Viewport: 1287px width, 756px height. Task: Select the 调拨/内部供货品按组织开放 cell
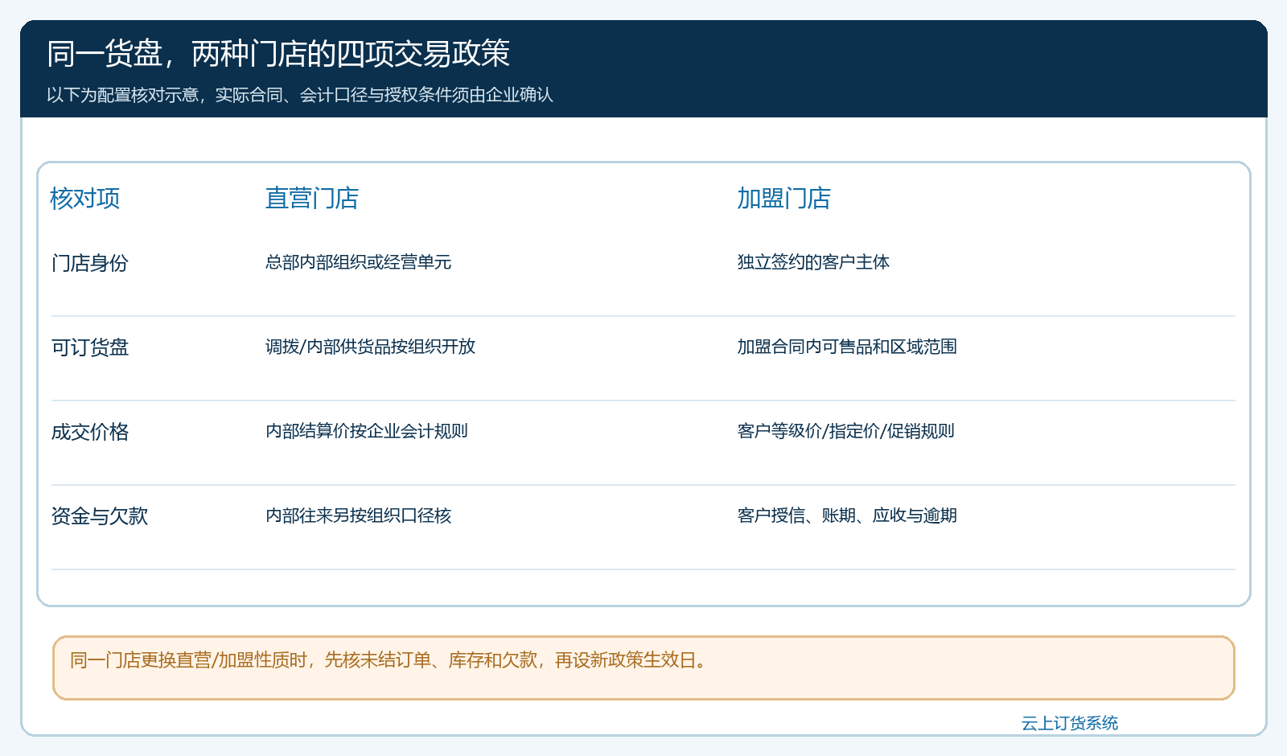pos(371,347)
